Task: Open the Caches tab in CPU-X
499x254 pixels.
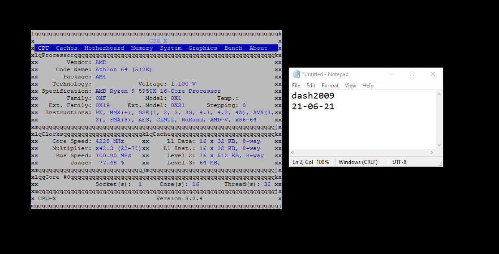Action: pos(67,48)
